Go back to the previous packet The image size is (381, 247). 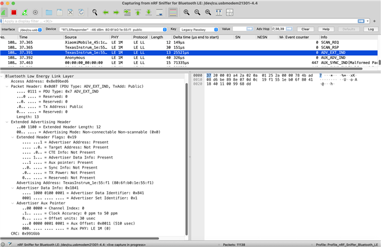coord(107,12)
